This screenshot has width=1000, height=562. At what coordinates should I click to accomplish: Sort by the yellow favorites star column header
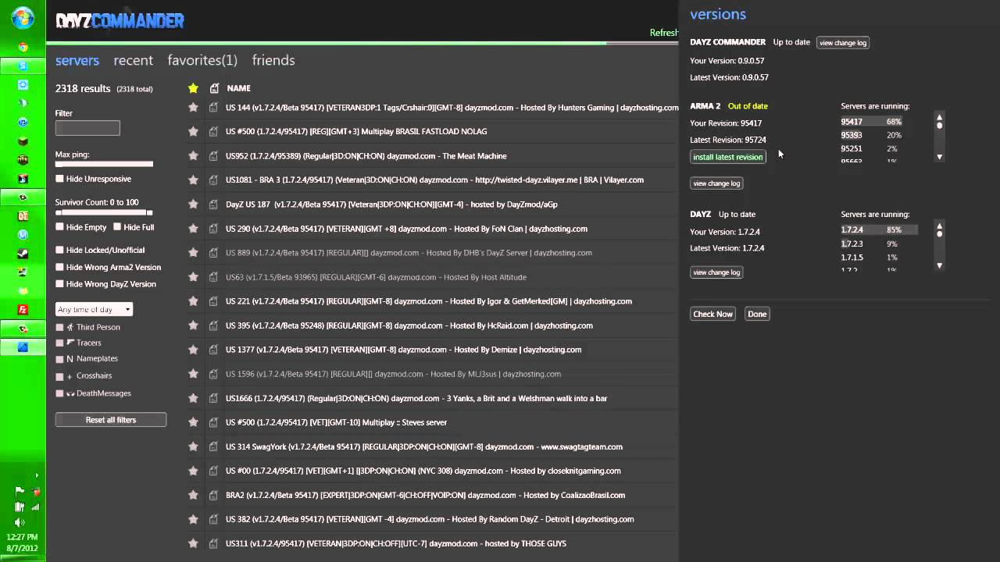(193, 88)
